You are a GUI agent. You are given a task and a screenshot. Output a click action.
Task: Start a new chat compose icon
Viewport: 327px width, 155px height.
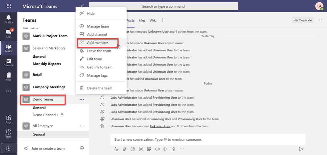click(x=82, y=6)
